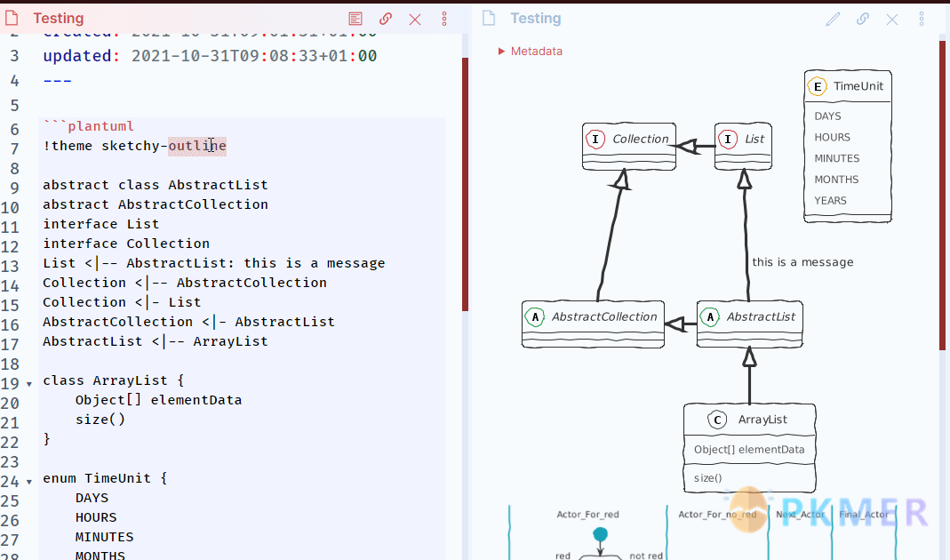Open more options menu in right pane

(922, 19)
